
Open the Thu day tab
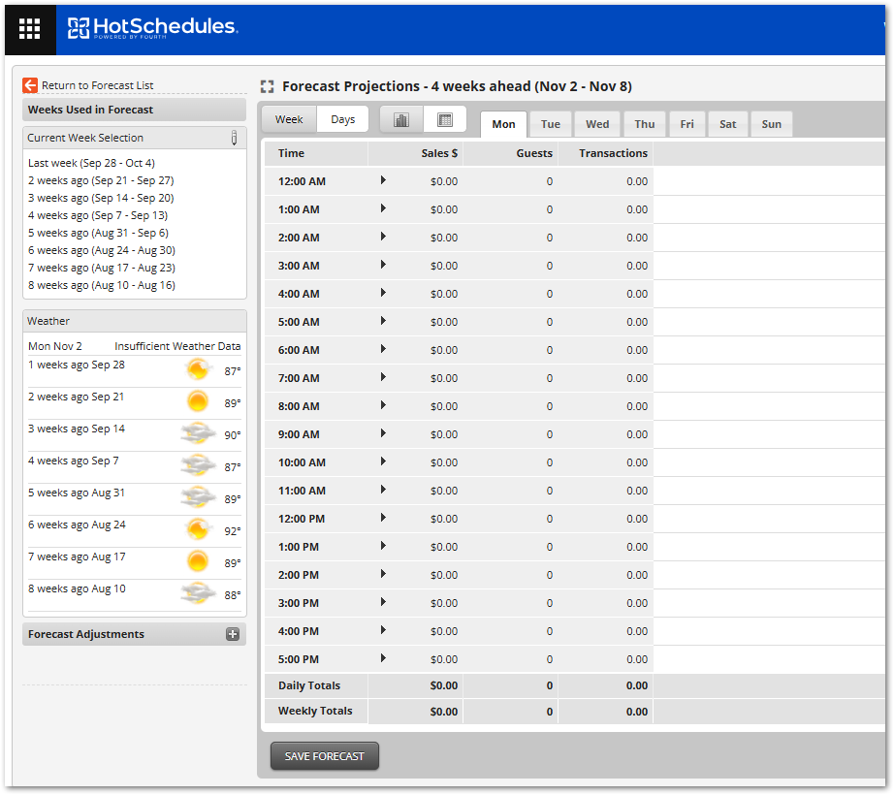coord(644,124)
